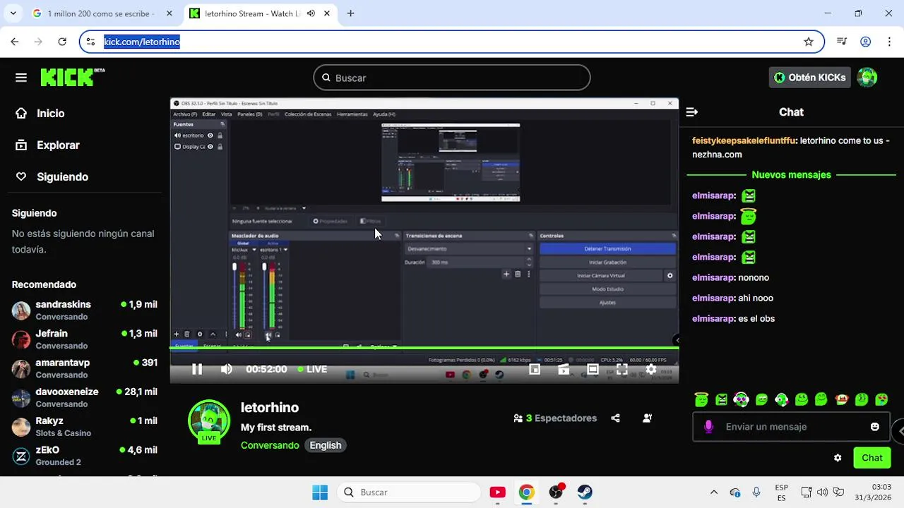Switch to the '1 millon 200 como se escribe' tab
Viewport: 904px width, 508px height.
click(102, 13)
